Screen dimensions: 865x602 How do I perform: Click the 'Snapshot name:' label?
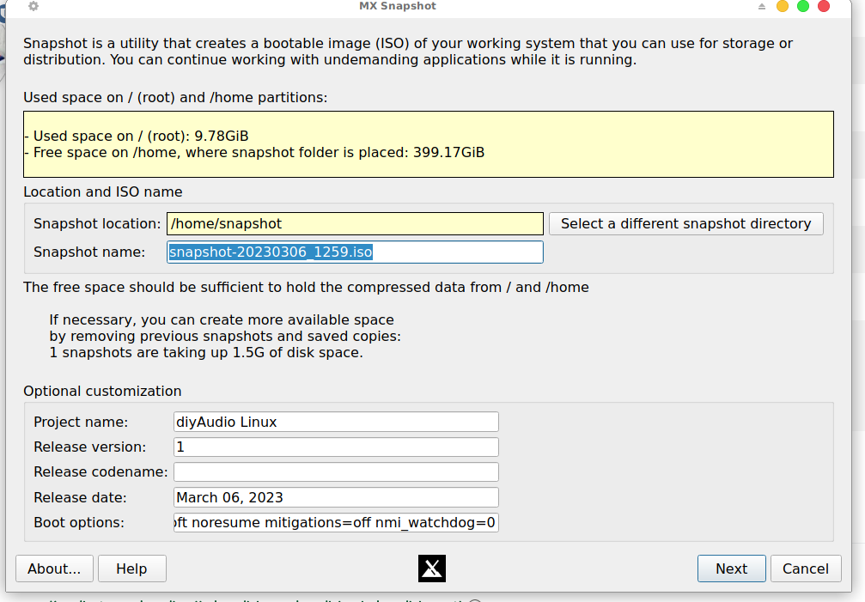click(x=89, y=252)
